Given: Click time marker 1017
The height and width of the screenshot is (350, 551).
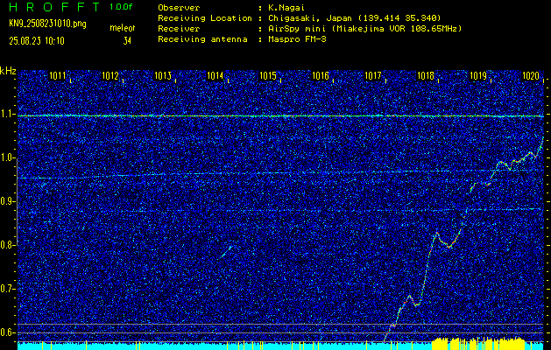Looking at the screenshot, I should [x=373, y=75].
